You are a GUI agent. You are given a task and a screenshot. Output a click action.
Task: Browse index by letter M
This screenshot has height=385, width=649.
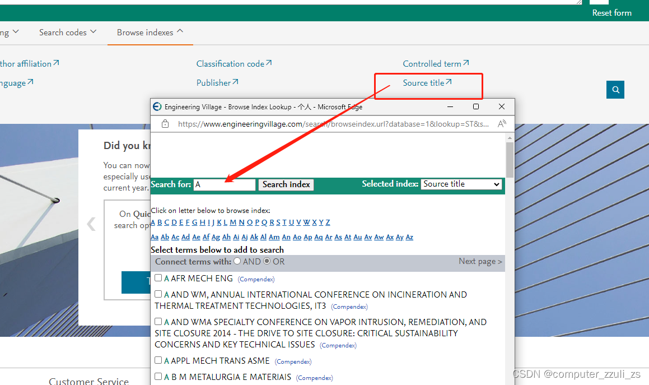(x=233, y=222)
